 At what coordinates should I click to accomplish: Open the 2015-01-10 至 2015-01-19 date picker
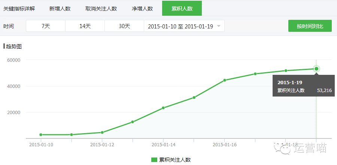(180, 26)
